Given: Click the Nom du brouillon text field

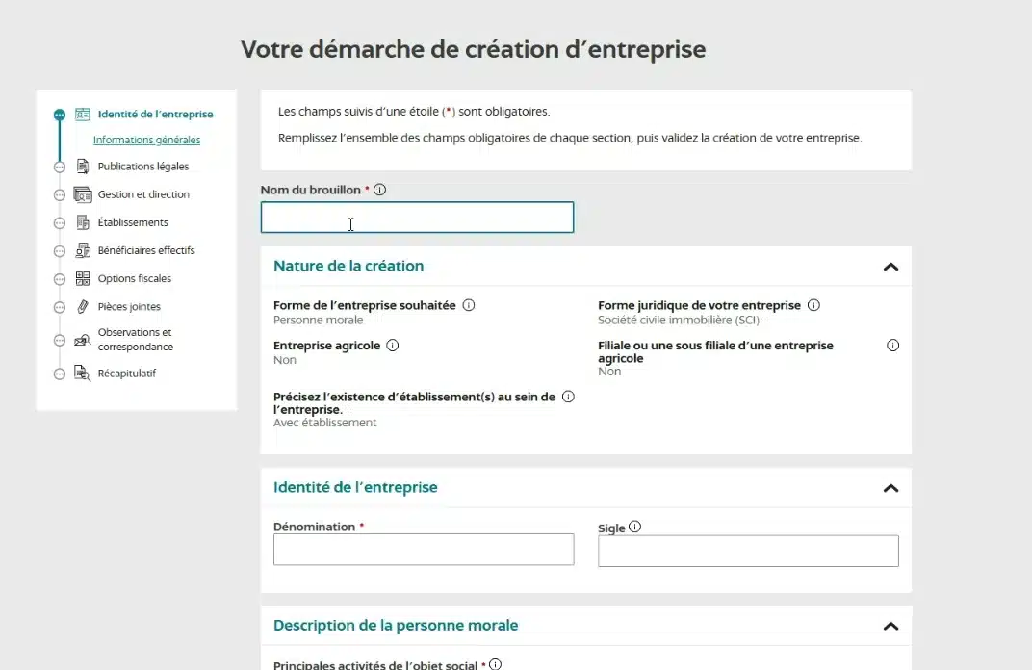Looking at the screenshot, I should (417, 218).
